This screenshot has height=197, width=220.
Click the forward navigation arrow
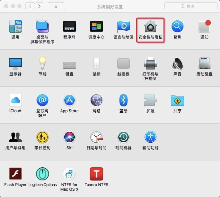tap(40, 6)
